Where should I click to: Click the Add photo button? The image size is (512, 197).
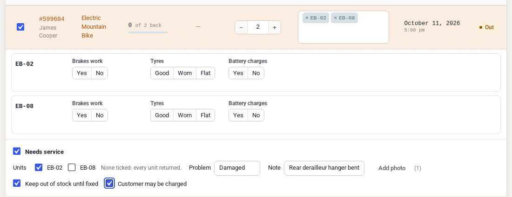pyautogui.click(x=392, y=168)
